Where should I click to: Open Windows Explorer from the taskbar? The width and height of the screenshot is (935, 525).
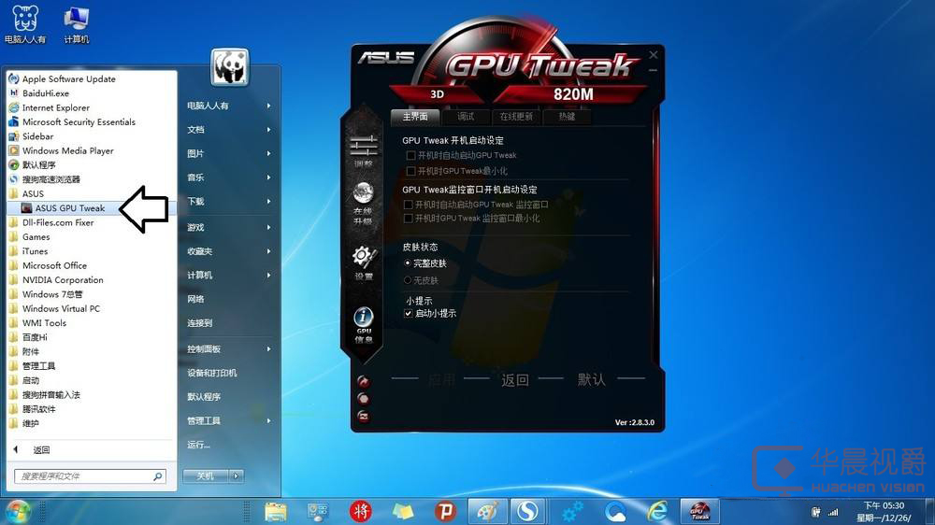tap(276, 511)
